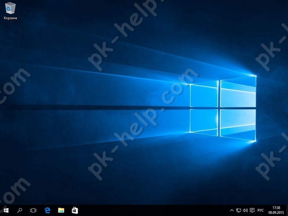Open the Action Center notifications icon
This screenshot has height=216, width=288.
click(x=252, y=210)
